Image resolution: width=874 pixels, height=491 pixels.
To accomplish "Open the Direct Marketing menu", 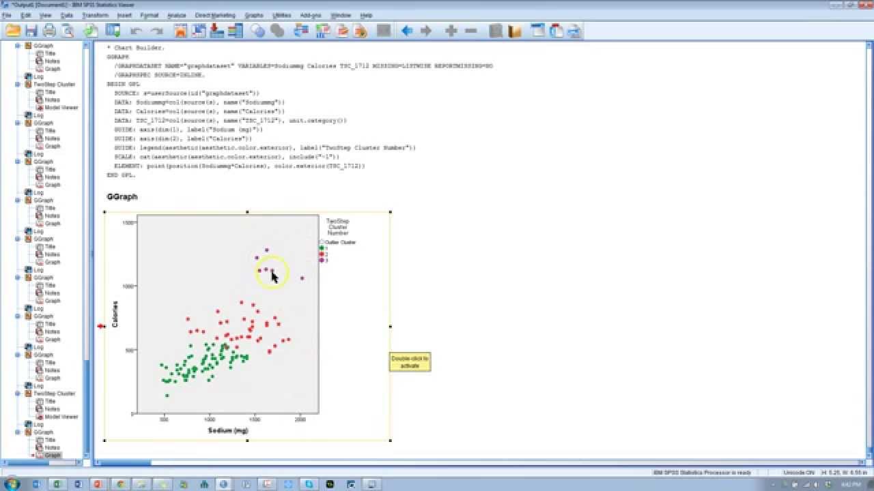I will pos(215,15).
